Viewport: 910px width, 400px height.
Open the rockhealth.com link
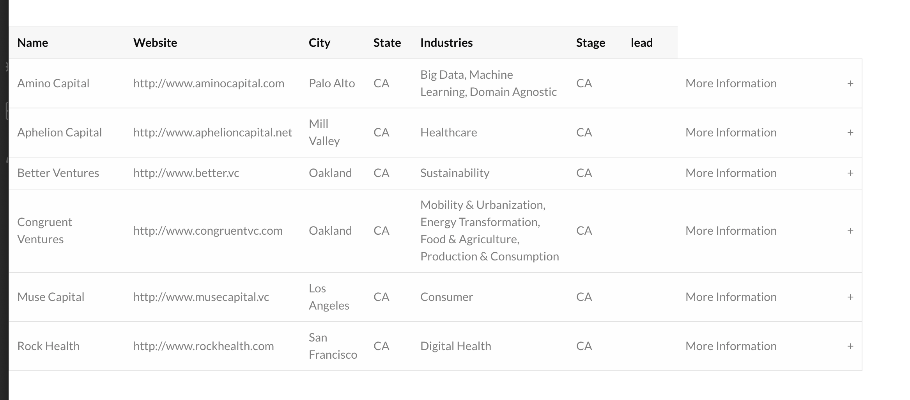point(204,346)
